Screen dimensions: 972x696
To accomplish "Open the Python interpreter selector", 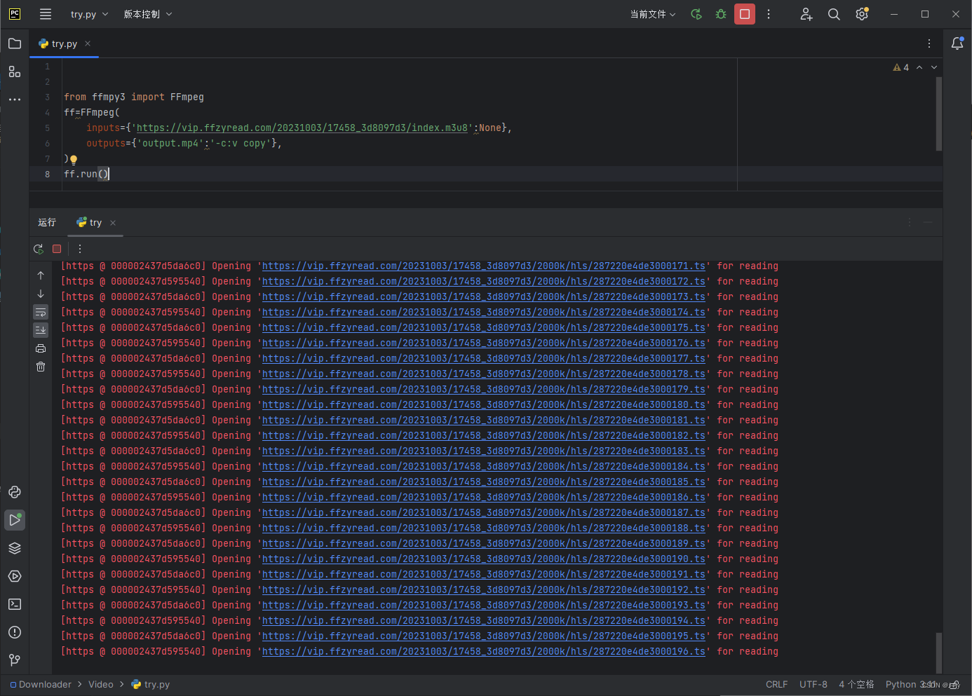I will click(x=910, y=684).
